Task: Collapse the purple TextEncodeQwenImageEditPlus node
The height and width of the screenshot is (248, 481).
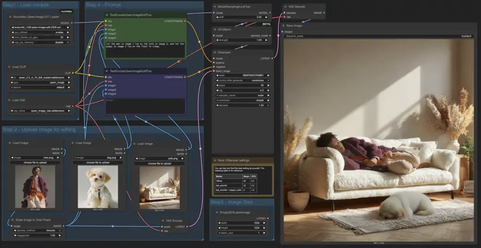Action: [x=107, y=71]
